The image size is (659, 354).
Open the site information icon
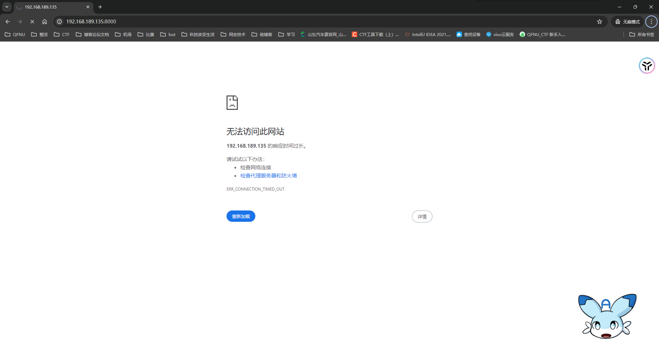point(59,22)
